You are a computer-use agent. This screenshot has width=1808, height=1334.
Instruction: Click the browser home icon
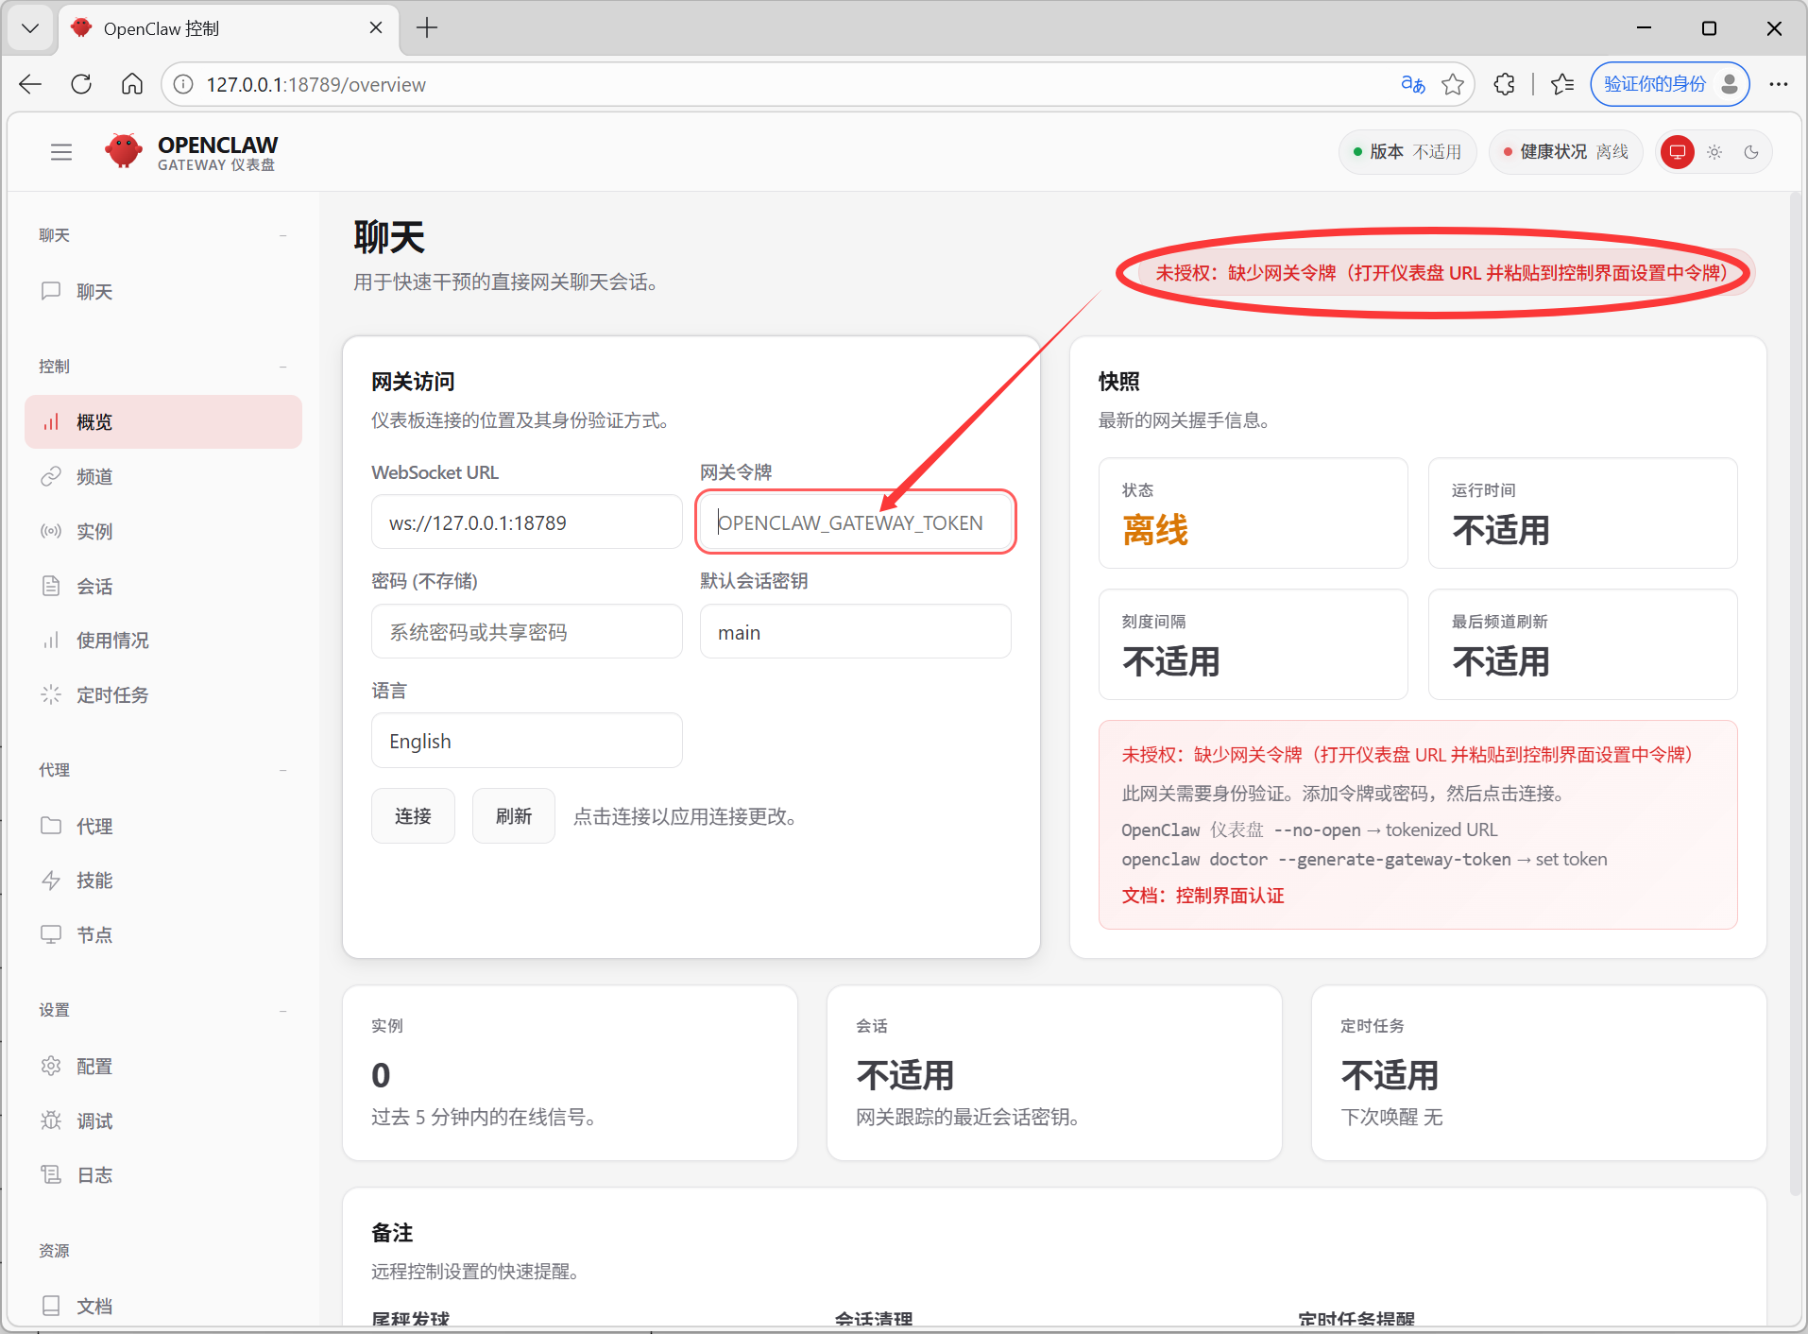tap(132, 84)
